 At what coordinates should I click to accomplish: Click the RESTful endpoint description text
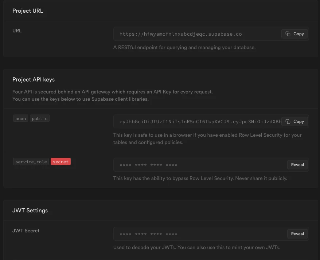point(184,47)
